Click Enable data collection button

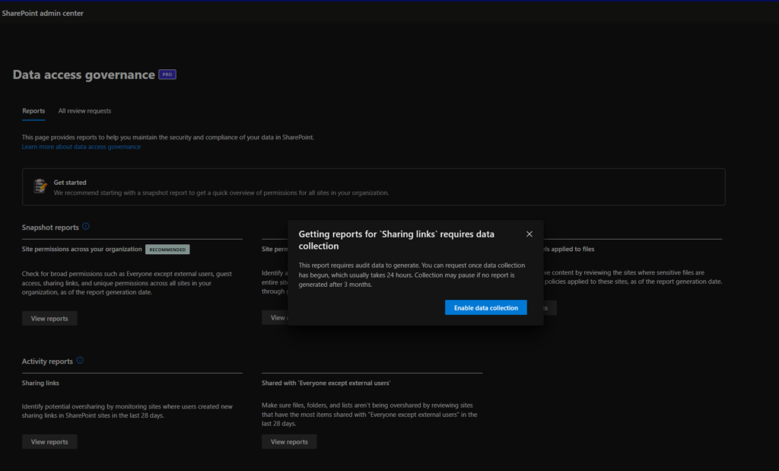[486, 307]
